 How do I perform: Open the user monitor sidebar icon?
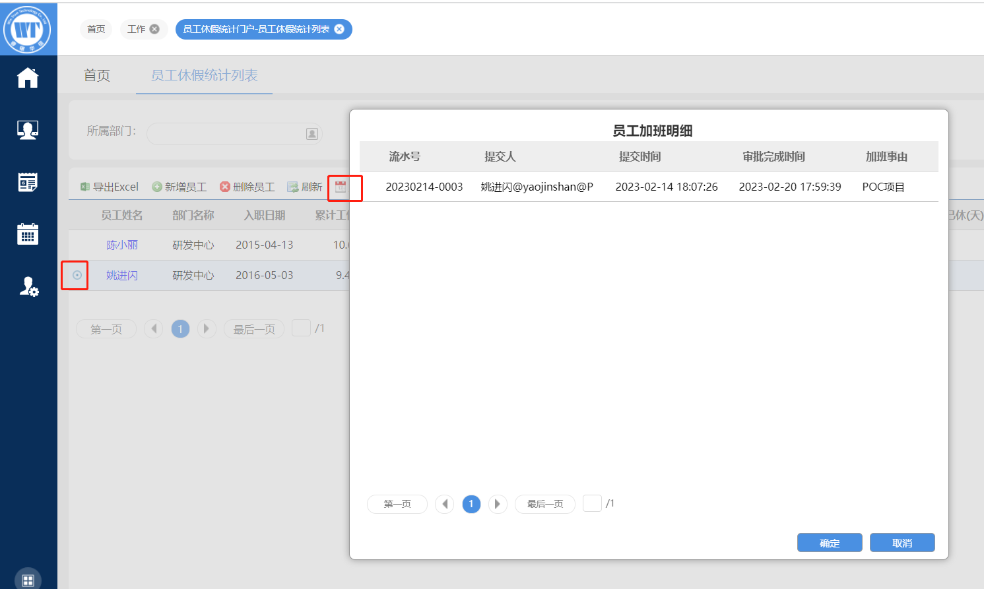(28, 130)
